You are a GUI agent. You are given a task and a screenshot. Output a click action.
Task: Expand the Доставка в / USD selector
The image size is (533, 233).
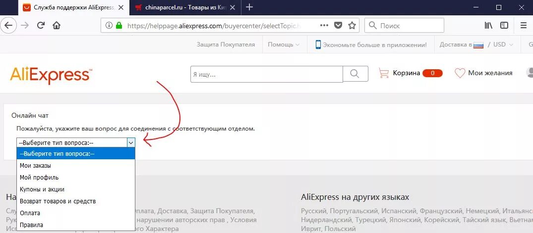pyautogui.click(x=476, y=45)
